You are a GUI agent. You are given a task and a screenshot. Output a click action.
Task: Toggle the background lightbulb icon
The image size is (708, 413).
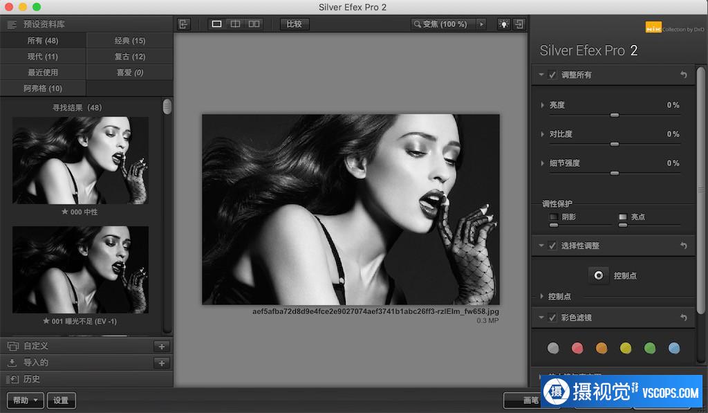(x=504, y=24)
